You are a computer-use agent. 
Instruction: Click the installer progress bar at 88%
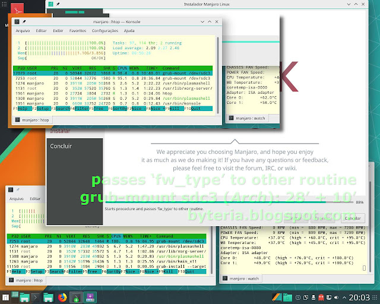[x=229, y=202]
